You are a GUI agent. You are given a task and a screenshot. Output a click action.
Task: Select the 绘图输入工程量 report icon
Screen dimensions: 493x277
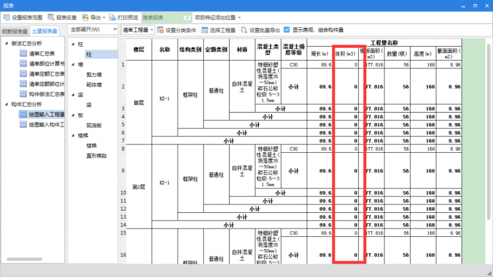coord(23,114)
